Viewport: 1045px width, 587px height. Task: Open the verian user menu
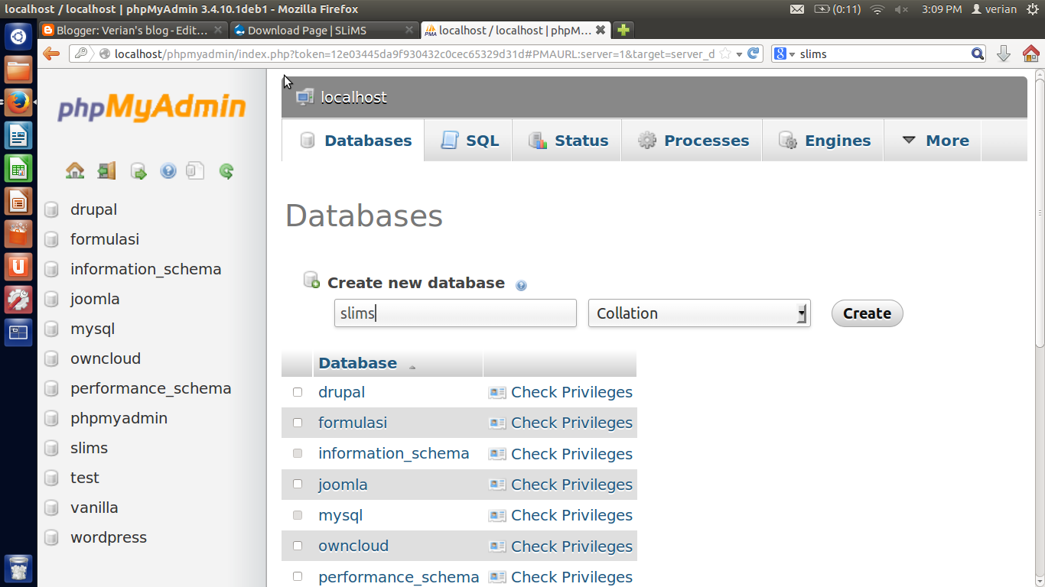994,9
